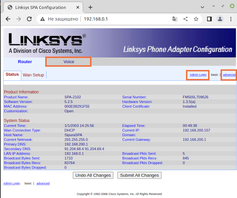Screen dimensions: 237x198
Task: Click the current time 1/1/2003 14:25:56
Action: [x=79, y=126]
